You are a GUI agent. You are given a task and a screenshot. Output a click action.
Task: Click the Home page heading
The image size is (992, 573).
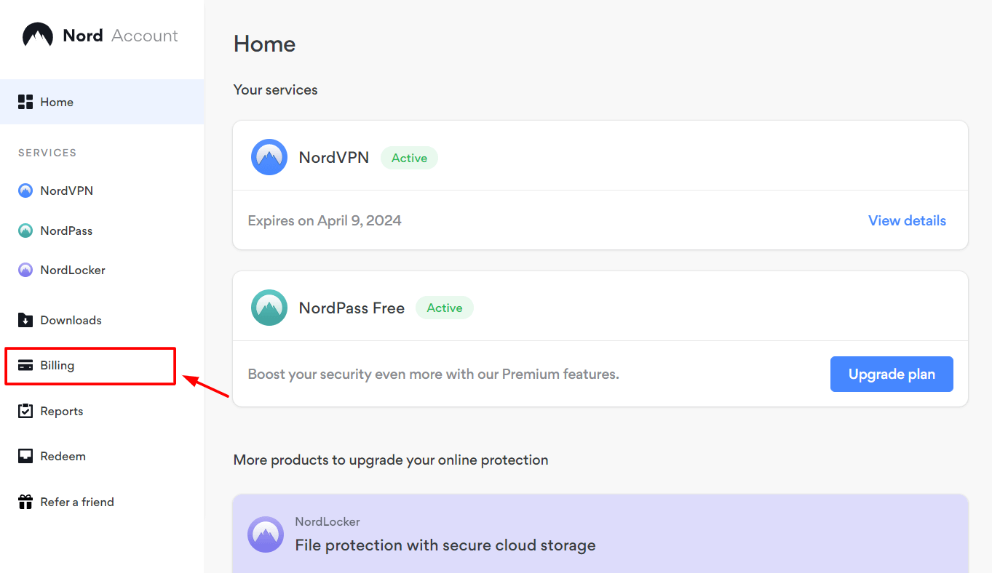coord(264,44)
